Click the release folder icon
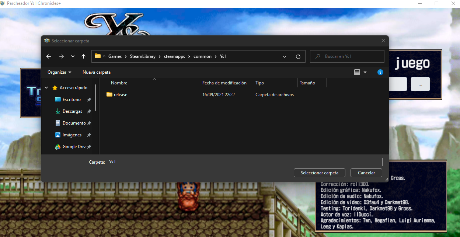 click(109, 94)
